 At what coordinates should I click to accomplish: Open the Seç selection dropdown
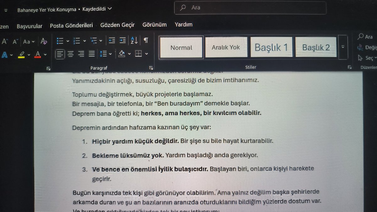[x=367, y=58]
